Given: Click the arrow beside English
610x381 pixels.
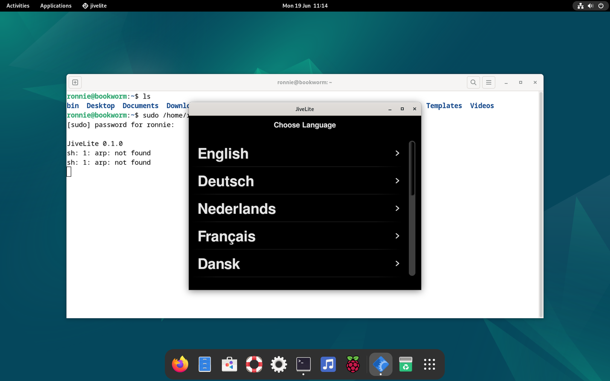Looking at the screenshot, I should coord(397,153).
